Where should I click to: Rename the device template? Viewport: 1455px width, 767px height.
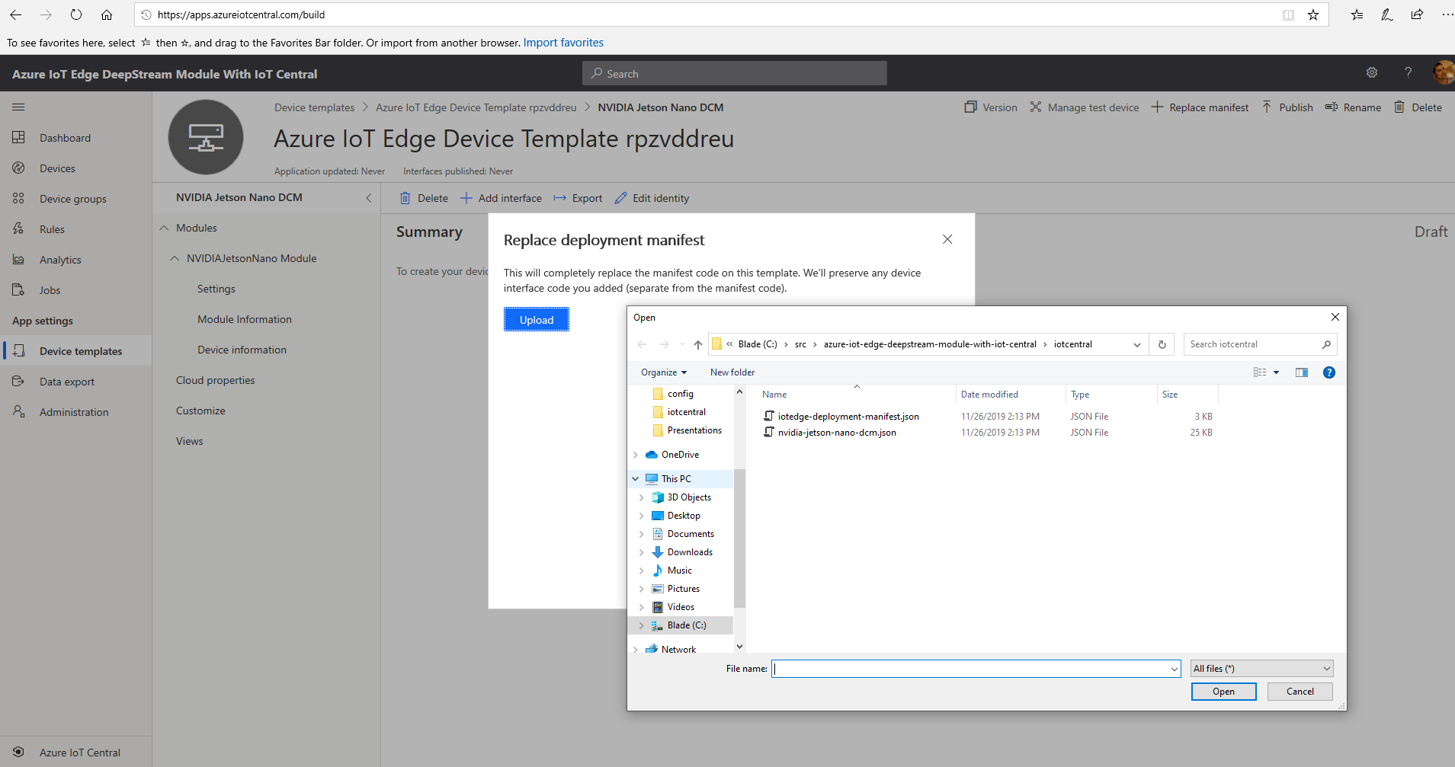[1353, 107]
